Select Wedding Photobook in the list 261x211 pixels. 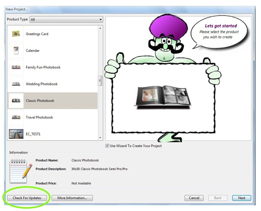click(53, 84)
